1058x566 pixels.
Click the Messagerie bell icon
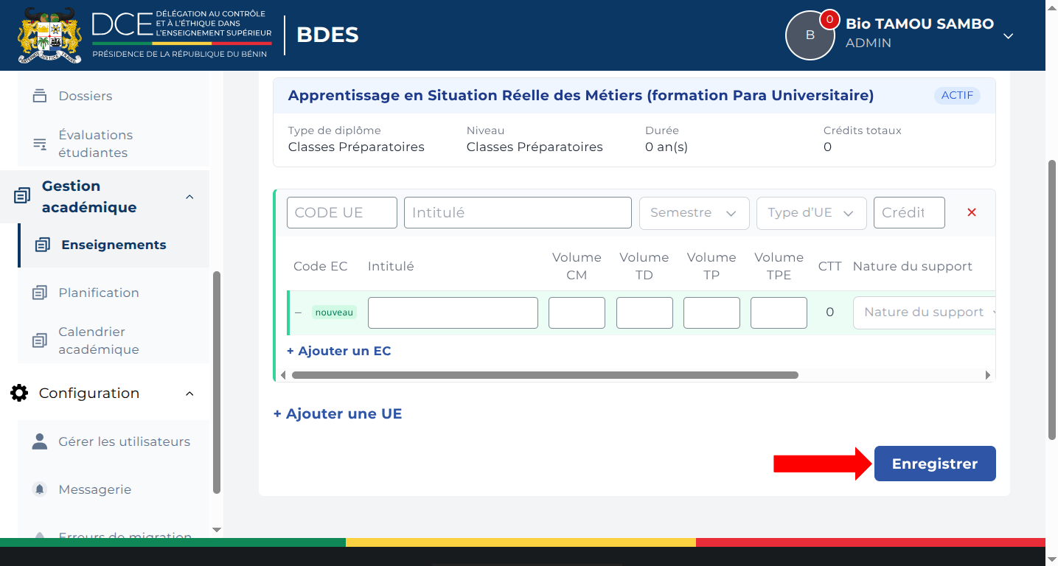click(x=40, y=489)
